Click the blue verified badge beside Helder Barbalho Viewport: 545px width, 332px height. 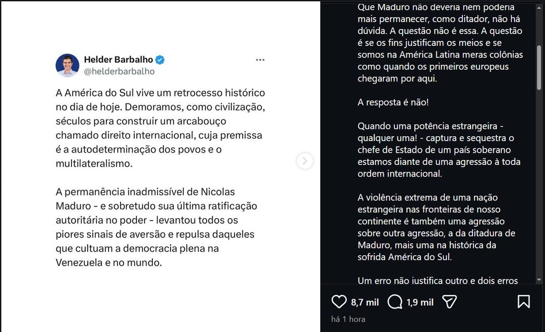[160, 60]
